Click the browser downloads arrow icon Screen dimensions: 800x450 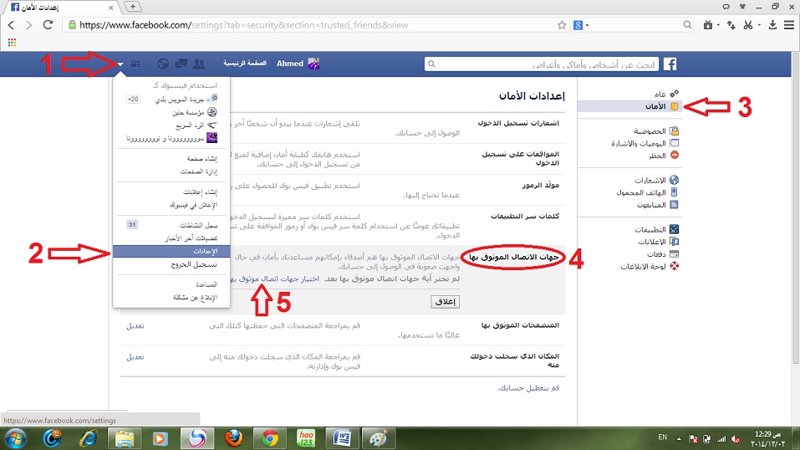(x=772, y=24)
